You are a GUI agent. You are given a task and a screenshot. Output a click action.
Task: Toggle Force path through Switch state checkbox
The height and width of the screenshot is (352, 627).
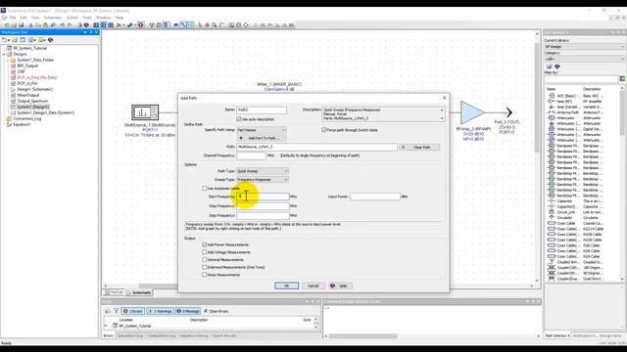pyautogui.click(x=324, y=130)
